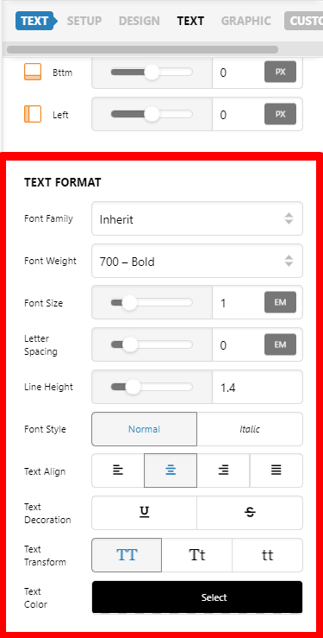Select center text alignment icon
This screenshot has height=638, width=323.
pos(171,471)
